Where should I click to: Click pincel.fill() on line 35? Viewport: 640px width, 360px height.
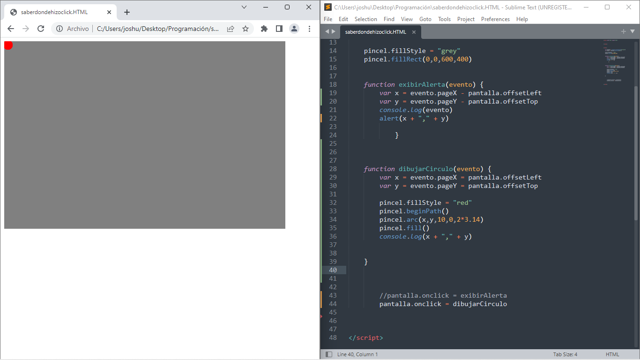404,228
